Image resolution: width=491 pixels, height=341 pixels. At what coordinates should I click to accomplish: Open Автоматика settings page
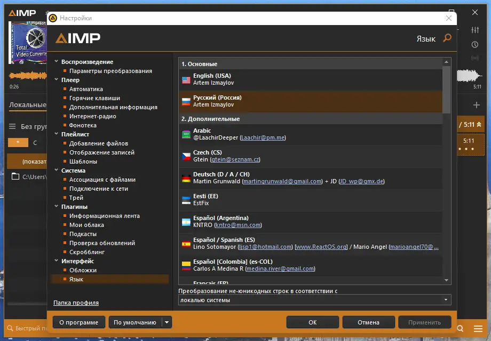[86, 89]
